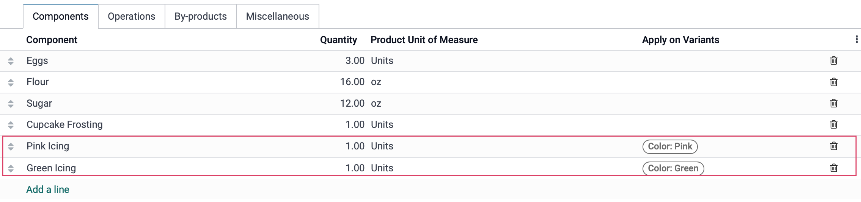Viewport: 861px width, 202px height.
Task: Edit the Sugar quantity 12.00 field
Action: pos(352,103)
